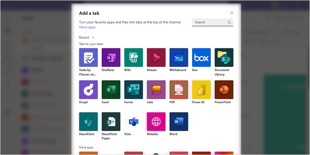Screen dimensions: 310x155
Task: Add a PowerPoint tab
Action: tap(224, 90)
